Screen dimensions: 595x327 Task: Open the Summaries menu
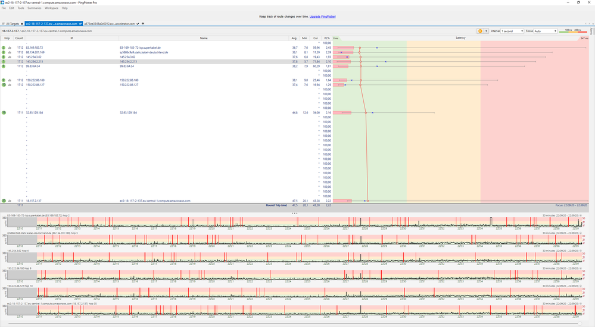(34, 8)
